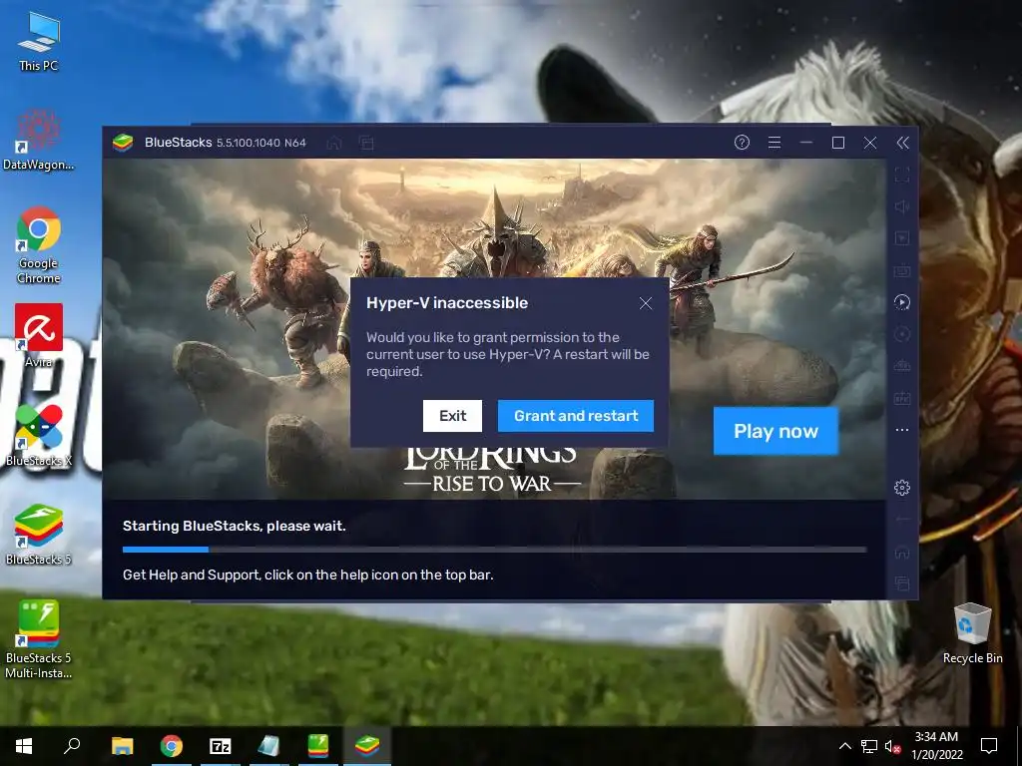Click the Exit button in dialog

pyautogui.click(x=452, y=416)
